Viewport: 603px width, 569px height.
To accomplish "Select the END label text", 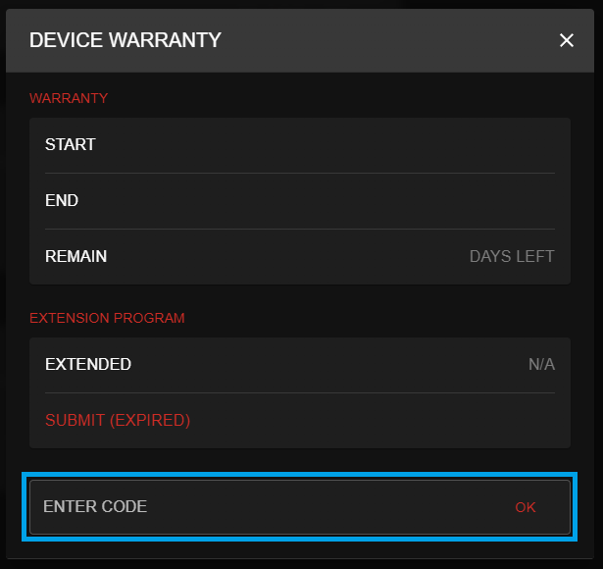I will (x=62, y=200).
